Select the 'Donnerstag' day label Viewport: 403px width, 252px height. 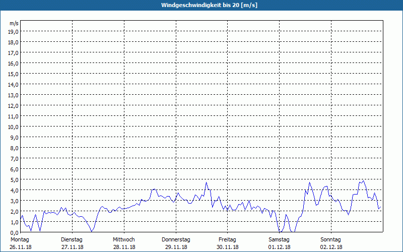[176, 240]
